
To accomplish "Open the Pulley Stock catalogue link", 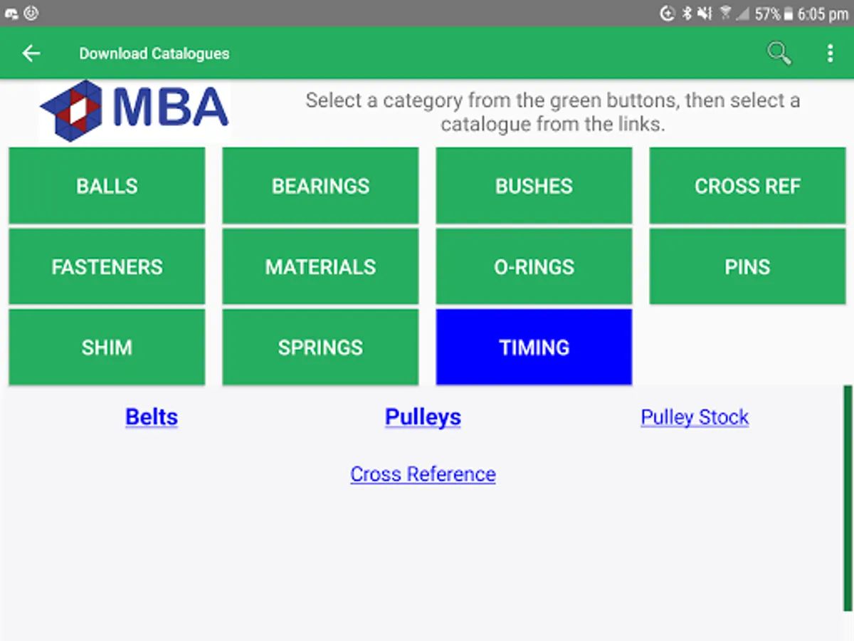I will point(695,417).
